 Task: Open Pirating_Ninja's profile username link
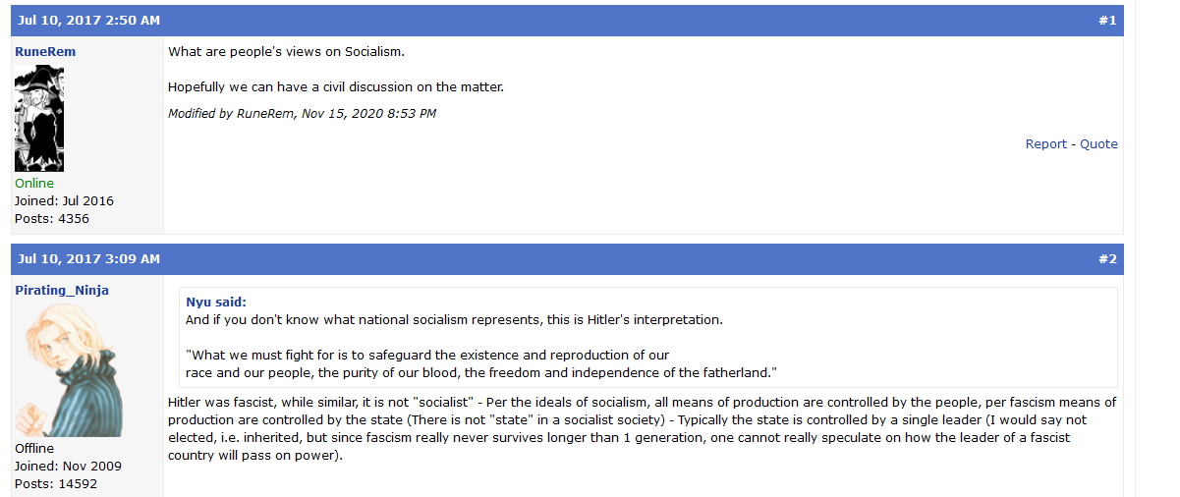[62, 290]
